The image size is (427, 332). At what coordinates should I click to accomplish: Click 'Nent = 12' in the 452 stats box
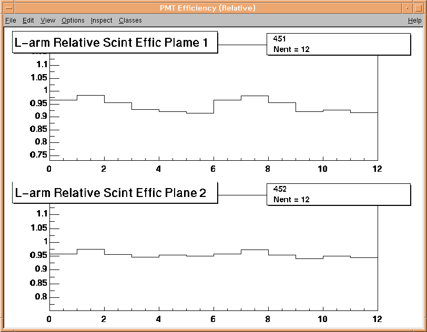click(x=291, y=200)
